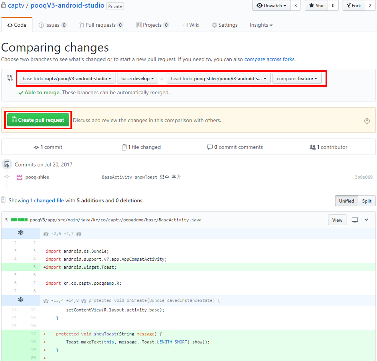The width and height of the screenshot is (377, 361).
Task: Click 'Able to merge.' status text
Action: (x=42, y=93)
